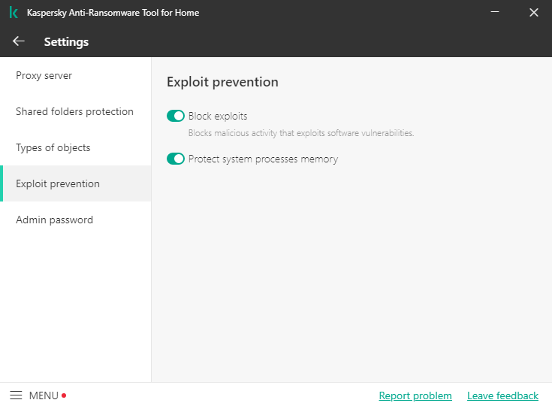Click the red notification dot beside MENU
The width and height of the screenshot is (552, 406).
(64, 395)
